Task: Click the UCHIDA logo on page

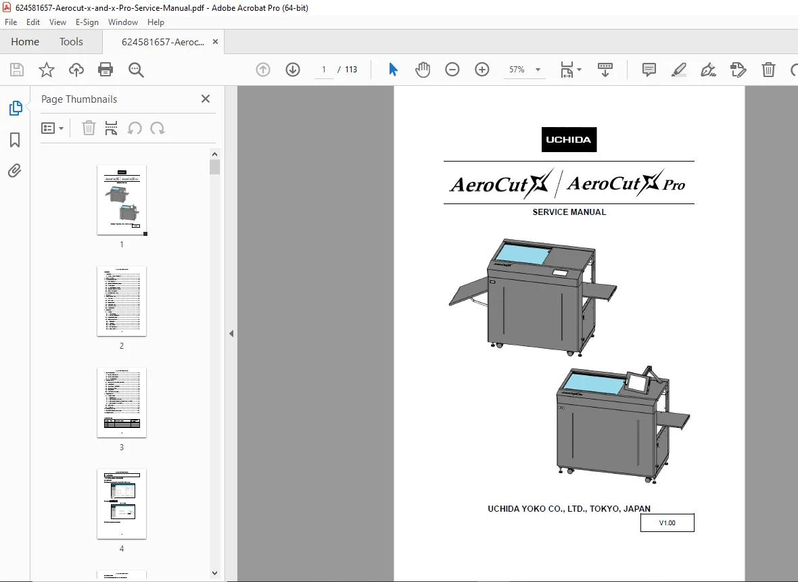Action: pyautogui.click(x=569, y=139)
